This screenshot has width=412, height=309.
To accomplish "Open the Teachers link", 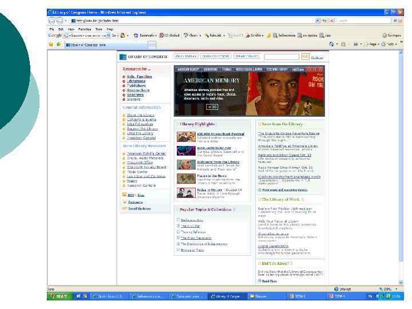I will (135, 94).
